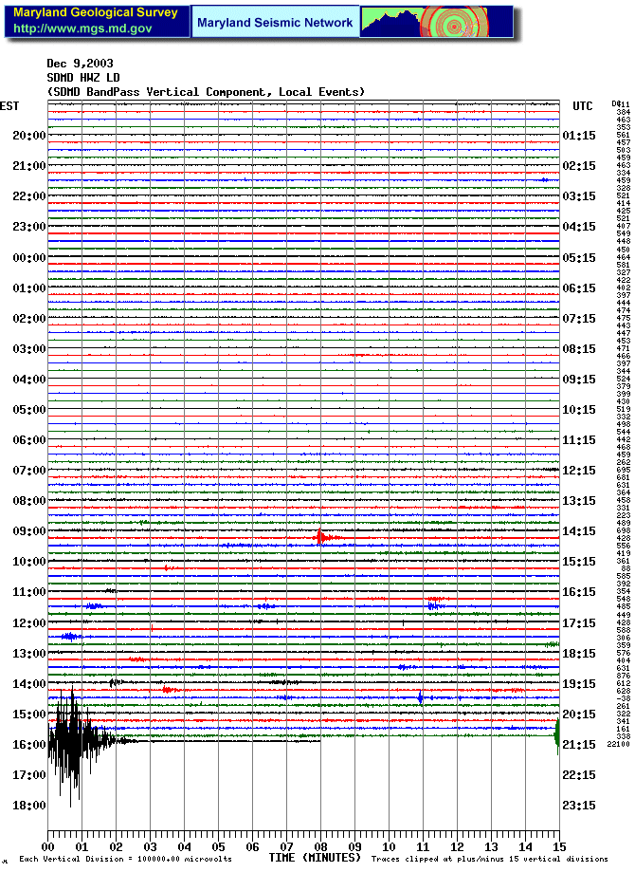Click the 23:15 UTC time label
This screenshot has height=872, width=635.
[578, 806]
